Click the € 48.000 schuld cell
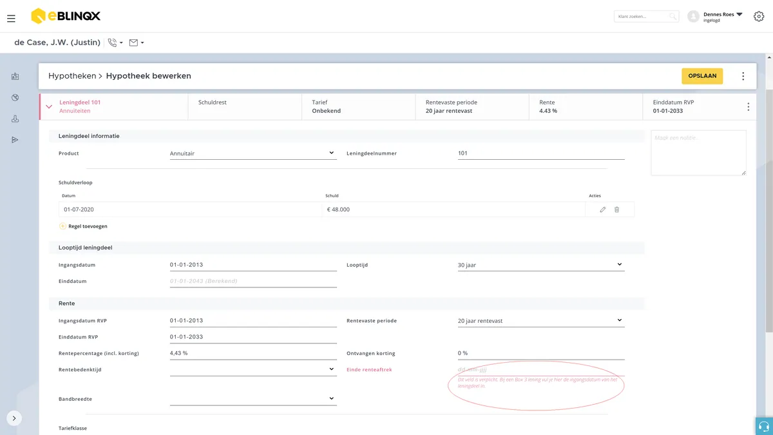The width and height of the screenshot is (773, 435). point(453,209)
